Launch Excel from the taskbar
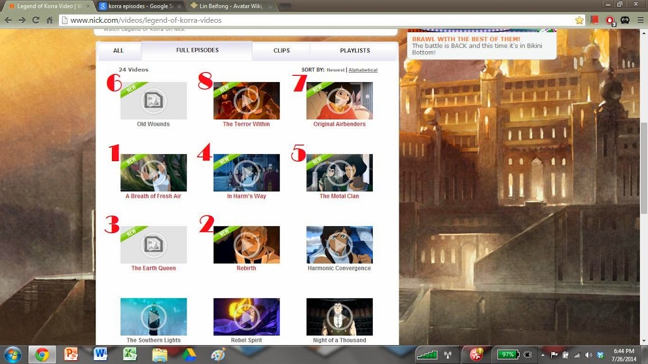The height and width of the screenshot is (364, 648). pyautogui.click(x=130, y=355)
